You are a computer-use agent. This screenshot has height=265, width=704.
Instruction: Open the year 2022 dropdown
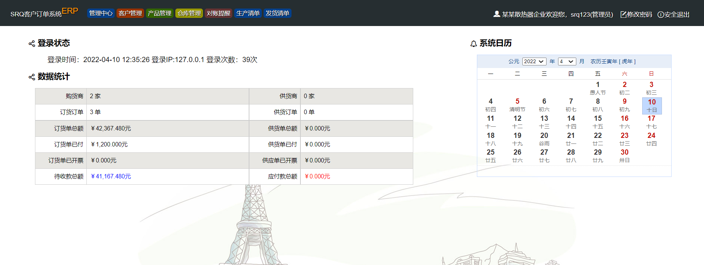click(534, 61)
